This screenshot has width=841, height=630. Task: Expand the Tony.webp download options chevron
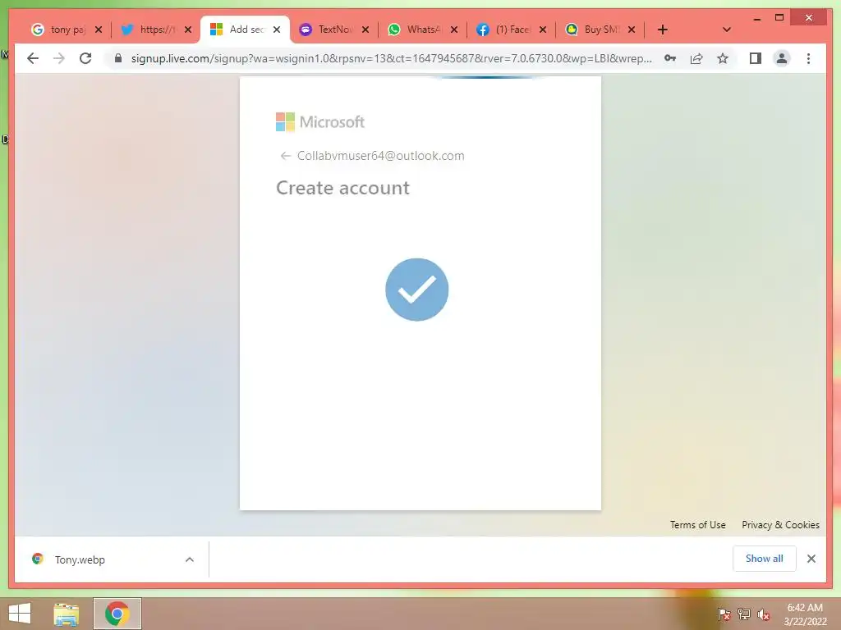tap(190, 559)
